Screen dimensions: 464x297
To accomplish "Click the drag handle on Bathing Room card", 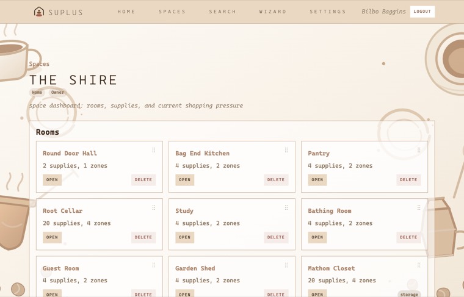I will pyautogui.click(x=419, y=207).
